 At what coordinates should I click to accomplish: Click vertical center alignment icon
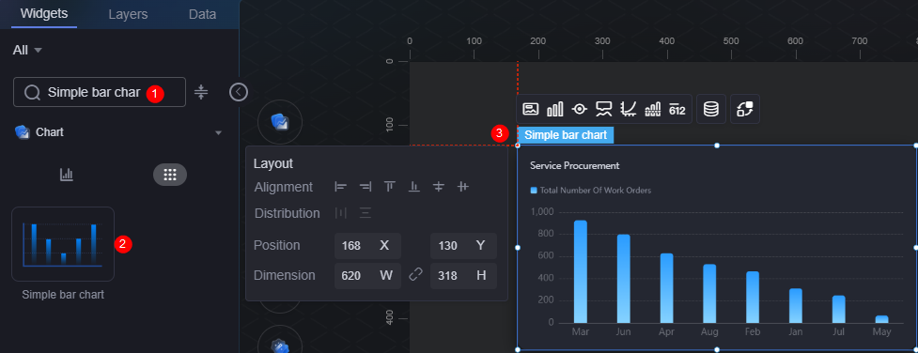tap(439, 187)
